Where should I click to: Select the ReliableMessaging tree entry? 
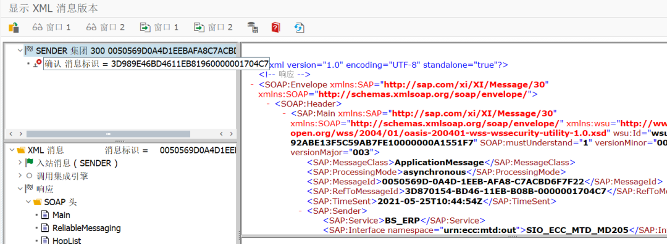click(86, 229)
